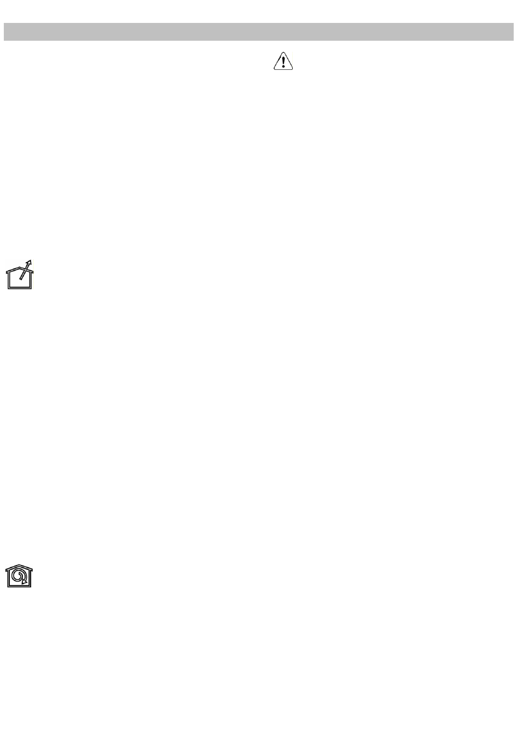Click the spiral arrow inside the house
This screenshot has height=749, width=518.
pos(20,577)
